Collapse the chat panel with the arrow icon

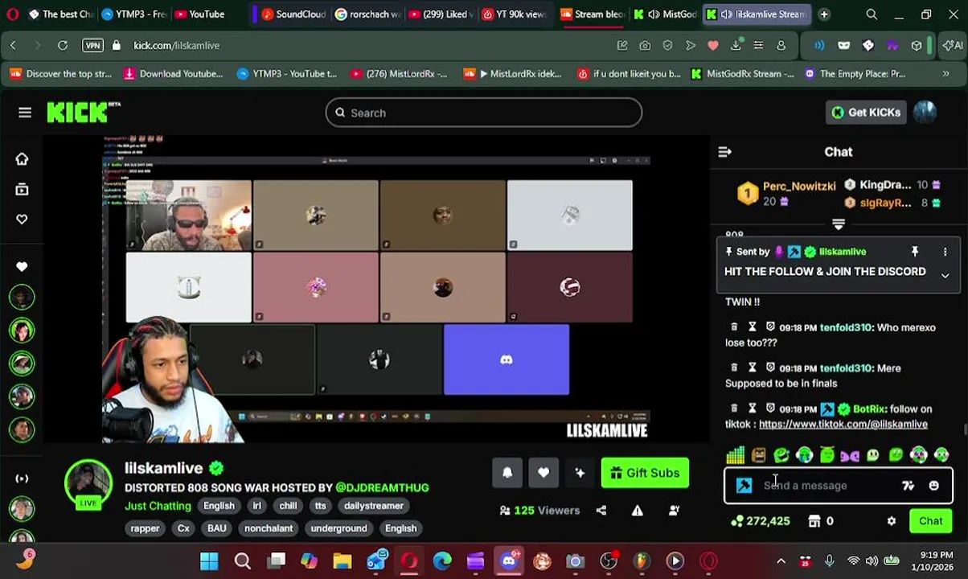[724, 152]
